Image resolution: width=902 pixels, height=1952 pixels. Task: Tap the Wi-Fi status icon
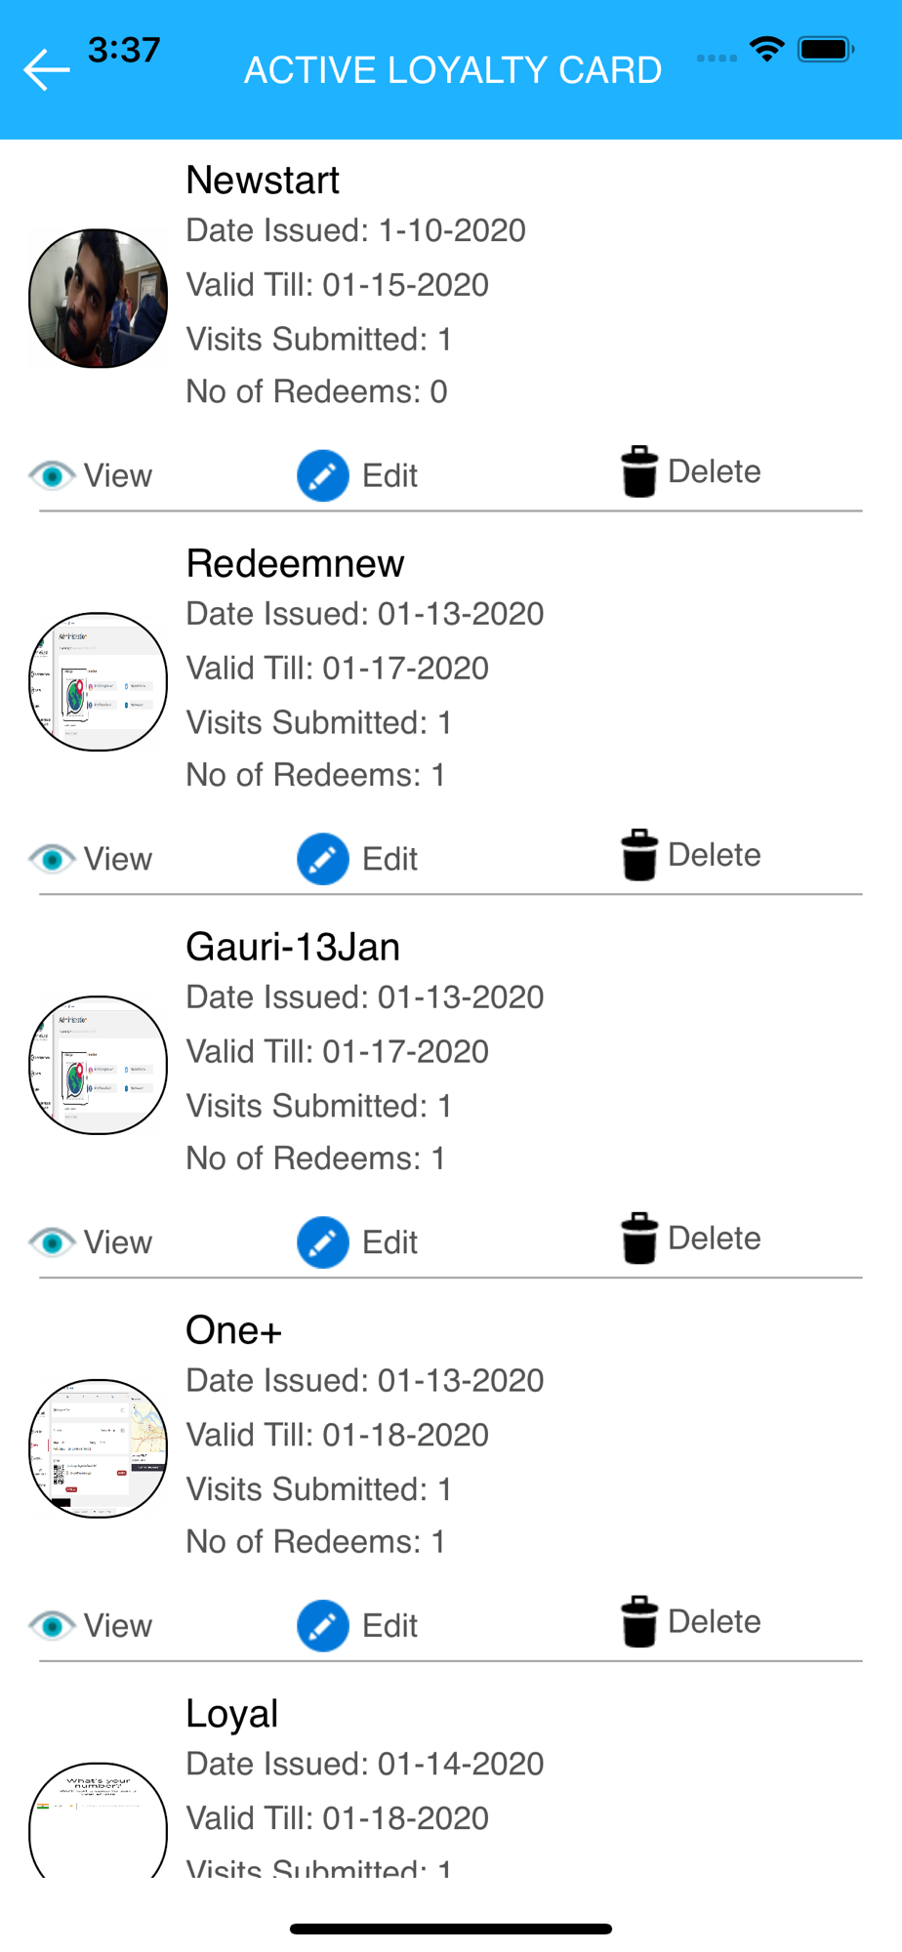(767, 49)
